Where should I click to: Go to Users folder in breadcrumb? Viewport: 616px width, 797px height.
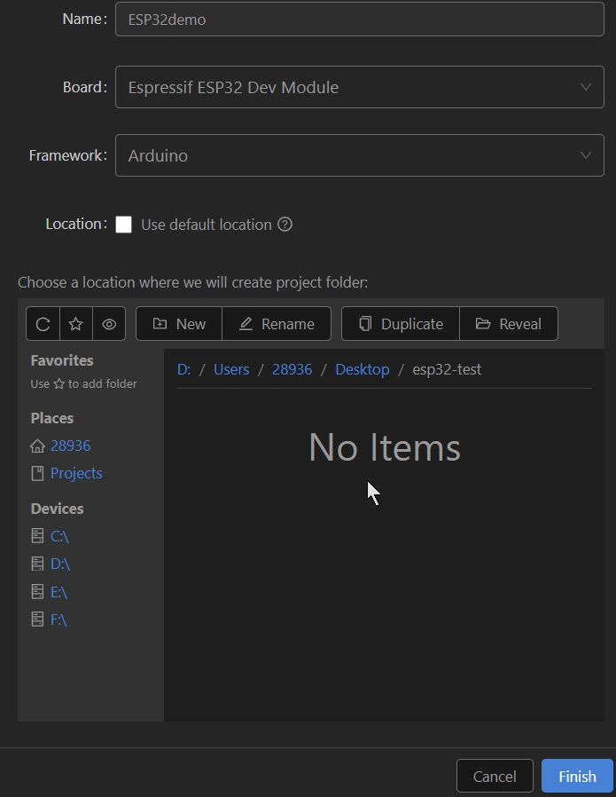pos(231,369)
